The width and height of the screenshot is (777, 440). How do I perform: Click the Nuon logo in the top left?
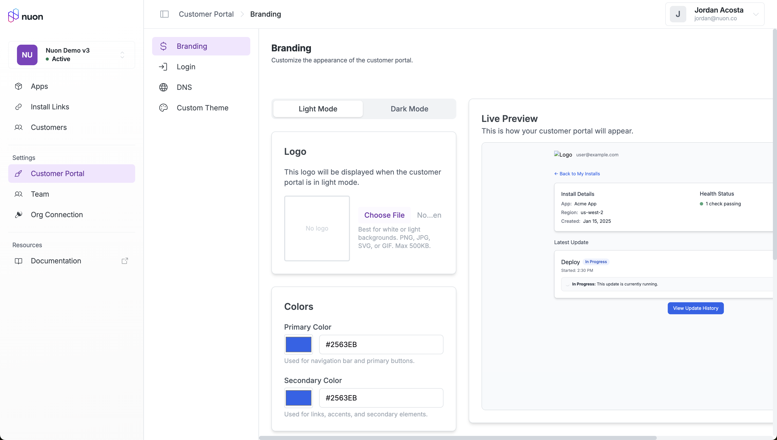click(25, 15)
